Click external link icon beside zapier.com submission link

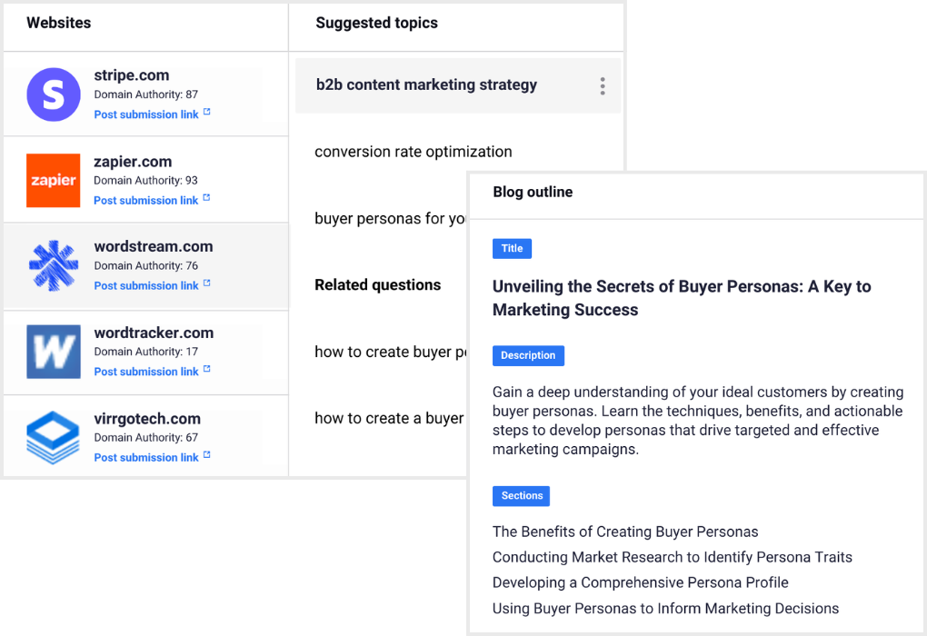[x=206, y=197]
